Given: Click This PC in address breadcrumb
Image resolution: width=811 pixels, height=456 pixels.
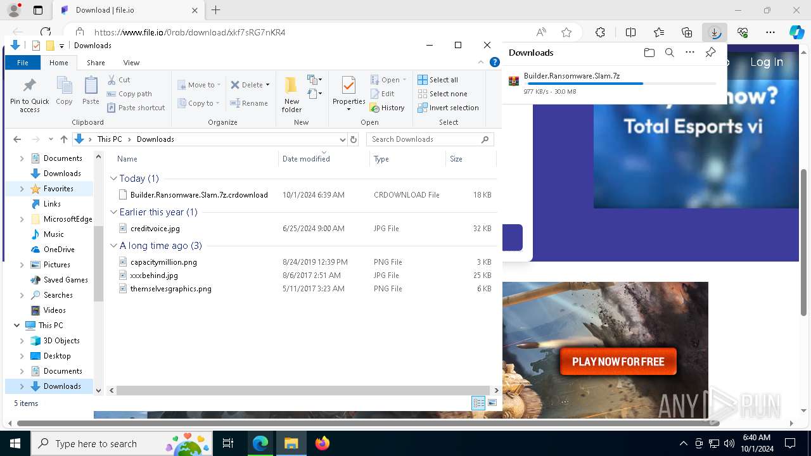Looking at the screenshot, I should (x=110, y=139).
